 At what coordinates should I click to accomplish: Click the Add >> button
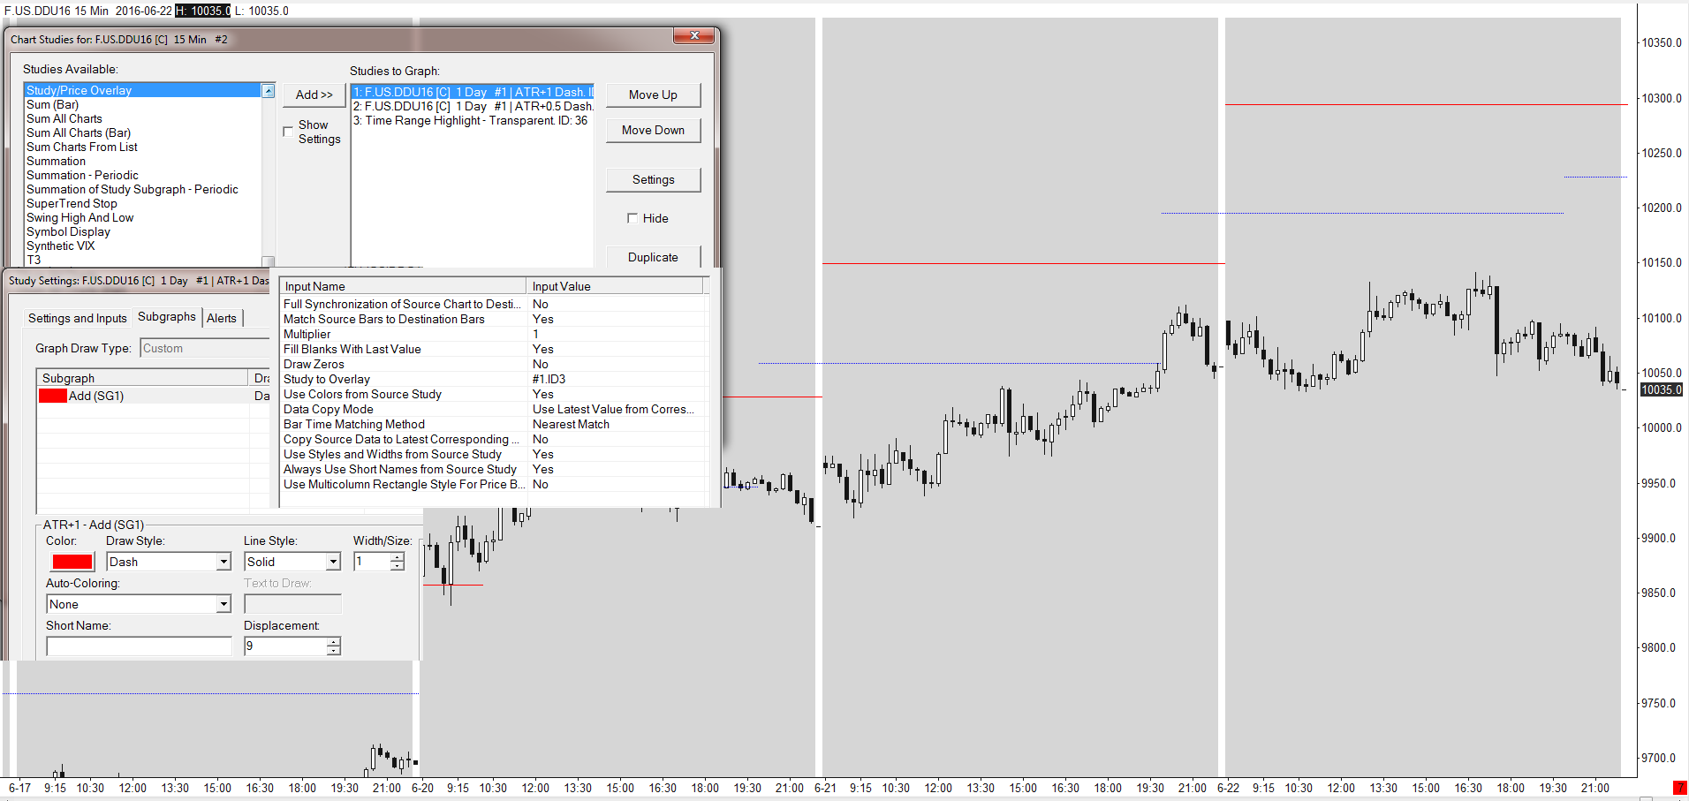314,94
